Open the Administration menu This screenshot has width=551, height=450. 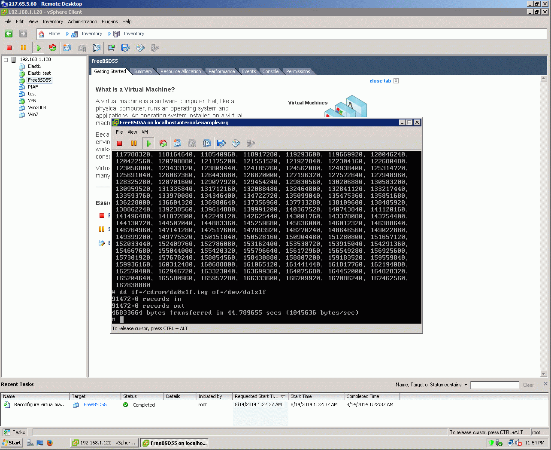[82, 21]
